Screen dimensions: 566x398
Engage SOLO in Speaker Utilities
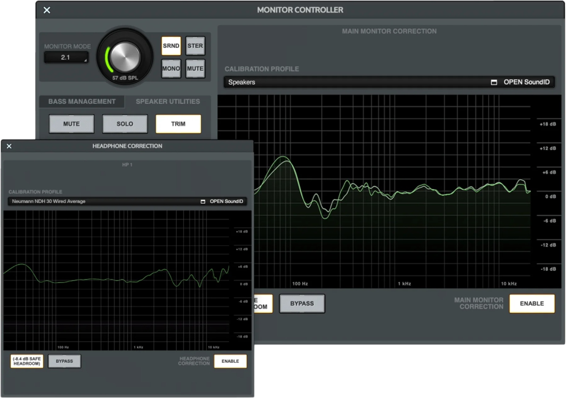point(125,124)
